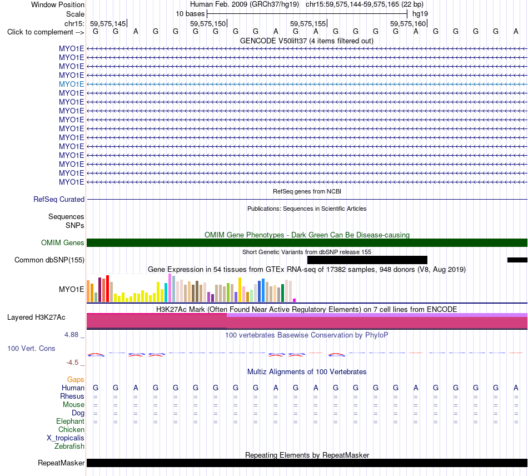Click the 'Sequences' publications track label

tap(66, 217)
